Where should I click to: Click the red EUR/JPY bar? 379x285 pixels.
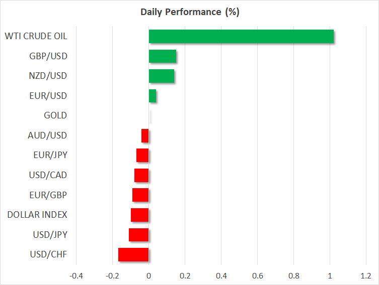click(x=142, y=156)
